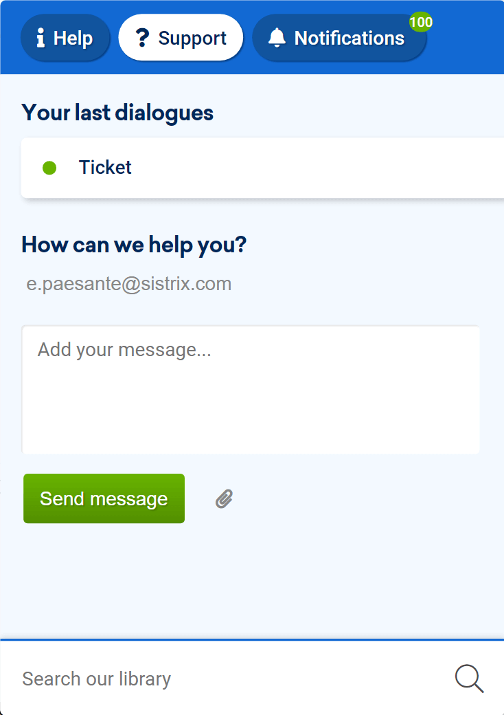This screenshot has height=715, width=504.
Task: Open the Help tab
Action: tap(65, 37)
